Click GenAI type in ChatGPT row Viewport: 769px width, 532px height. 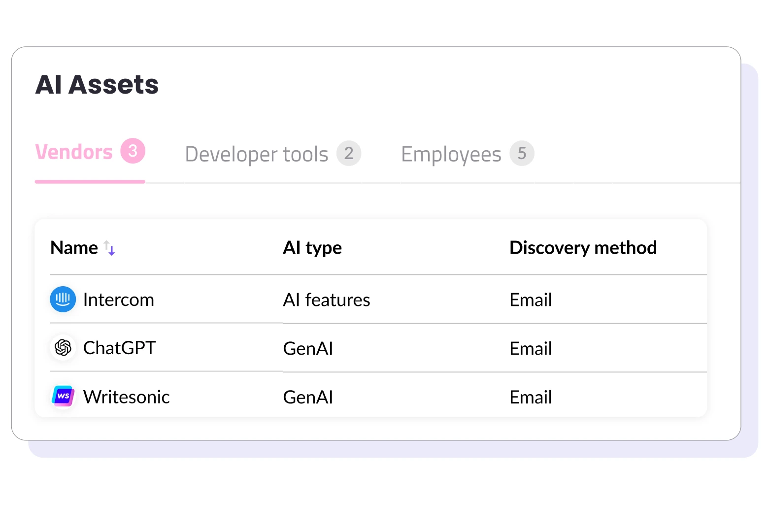click(x=308, y=349)
